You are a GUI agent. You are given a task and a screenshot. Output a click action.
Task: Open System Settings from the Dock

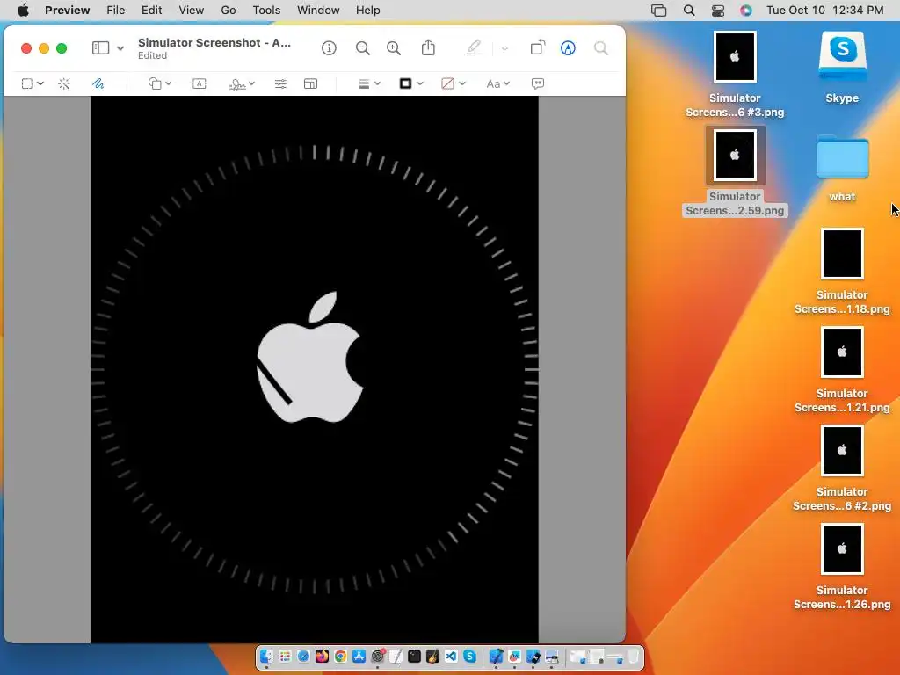click(378, 656)
